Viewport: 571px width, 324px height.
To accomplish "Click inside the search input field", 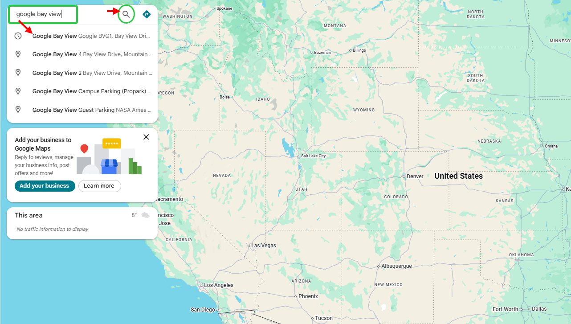I will pos(43,14).
